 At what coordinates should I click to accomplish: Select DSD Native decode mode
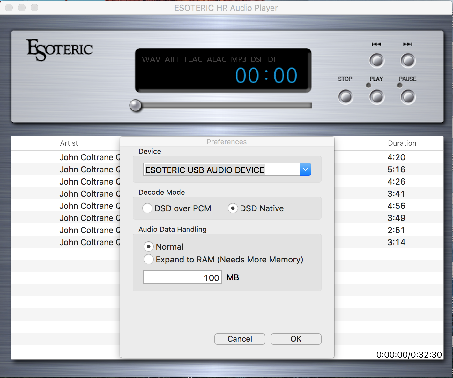point(233,208)
